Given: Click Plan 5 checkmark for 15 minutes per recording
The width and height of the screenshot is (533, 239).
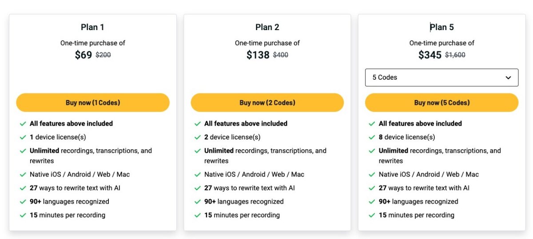Looking at the screenshot, I should tap(372, 216).
